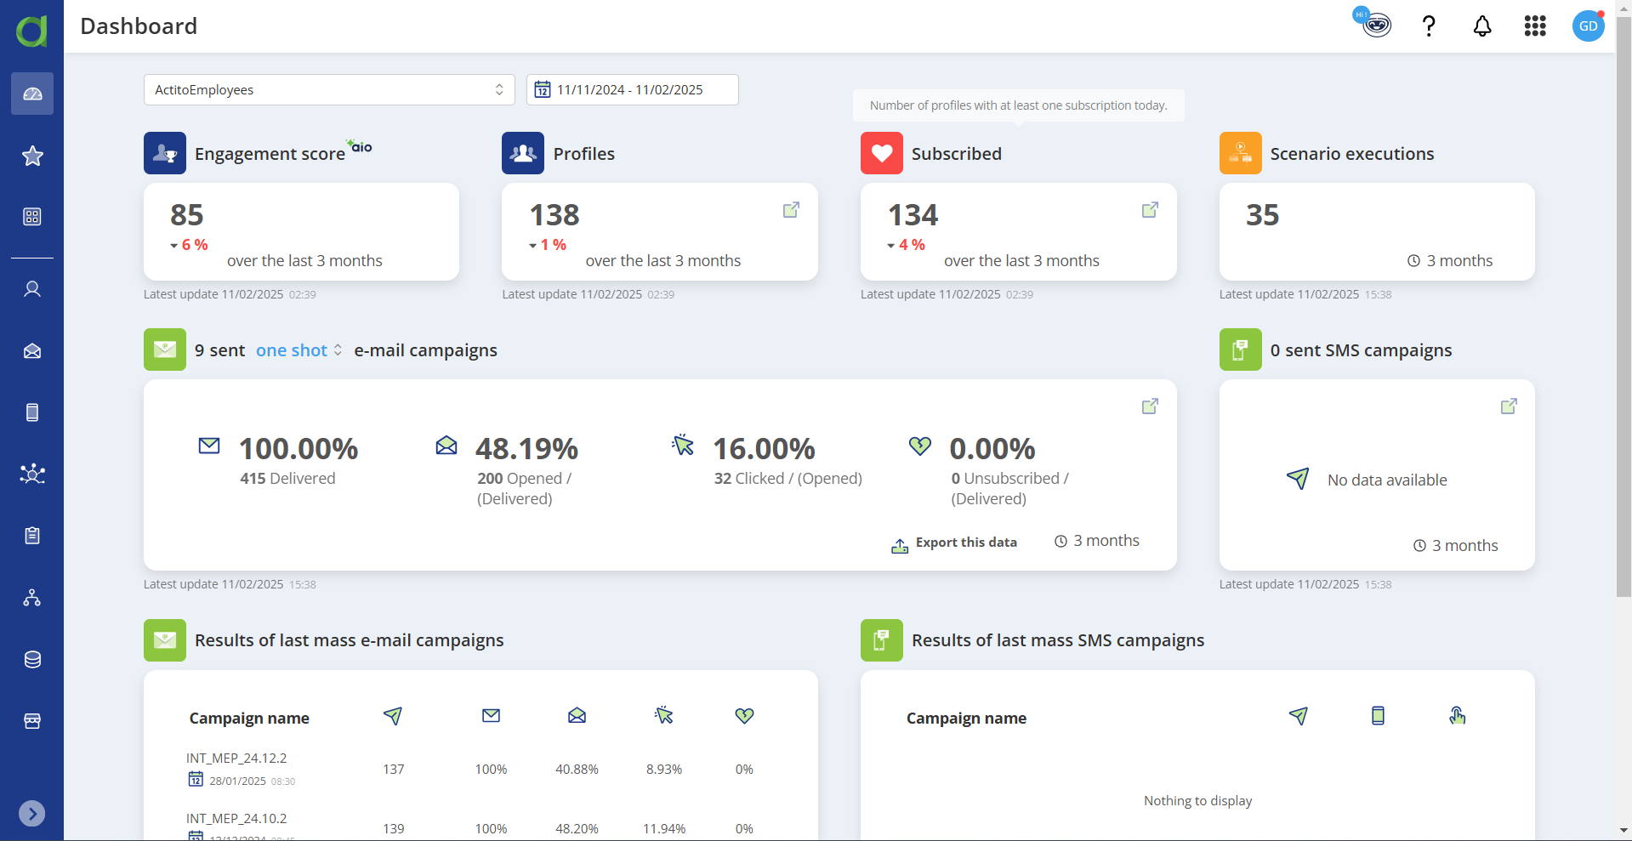
Task: Click the 'Results of last mass SMS campaigns' icon
Action: click(x=882, y=640)
